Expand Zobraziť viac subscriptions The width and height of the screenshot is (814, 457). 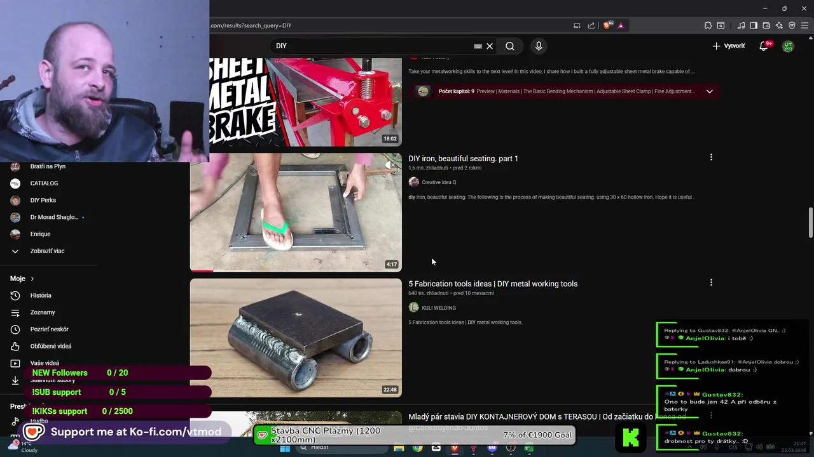tap(47, 251)
